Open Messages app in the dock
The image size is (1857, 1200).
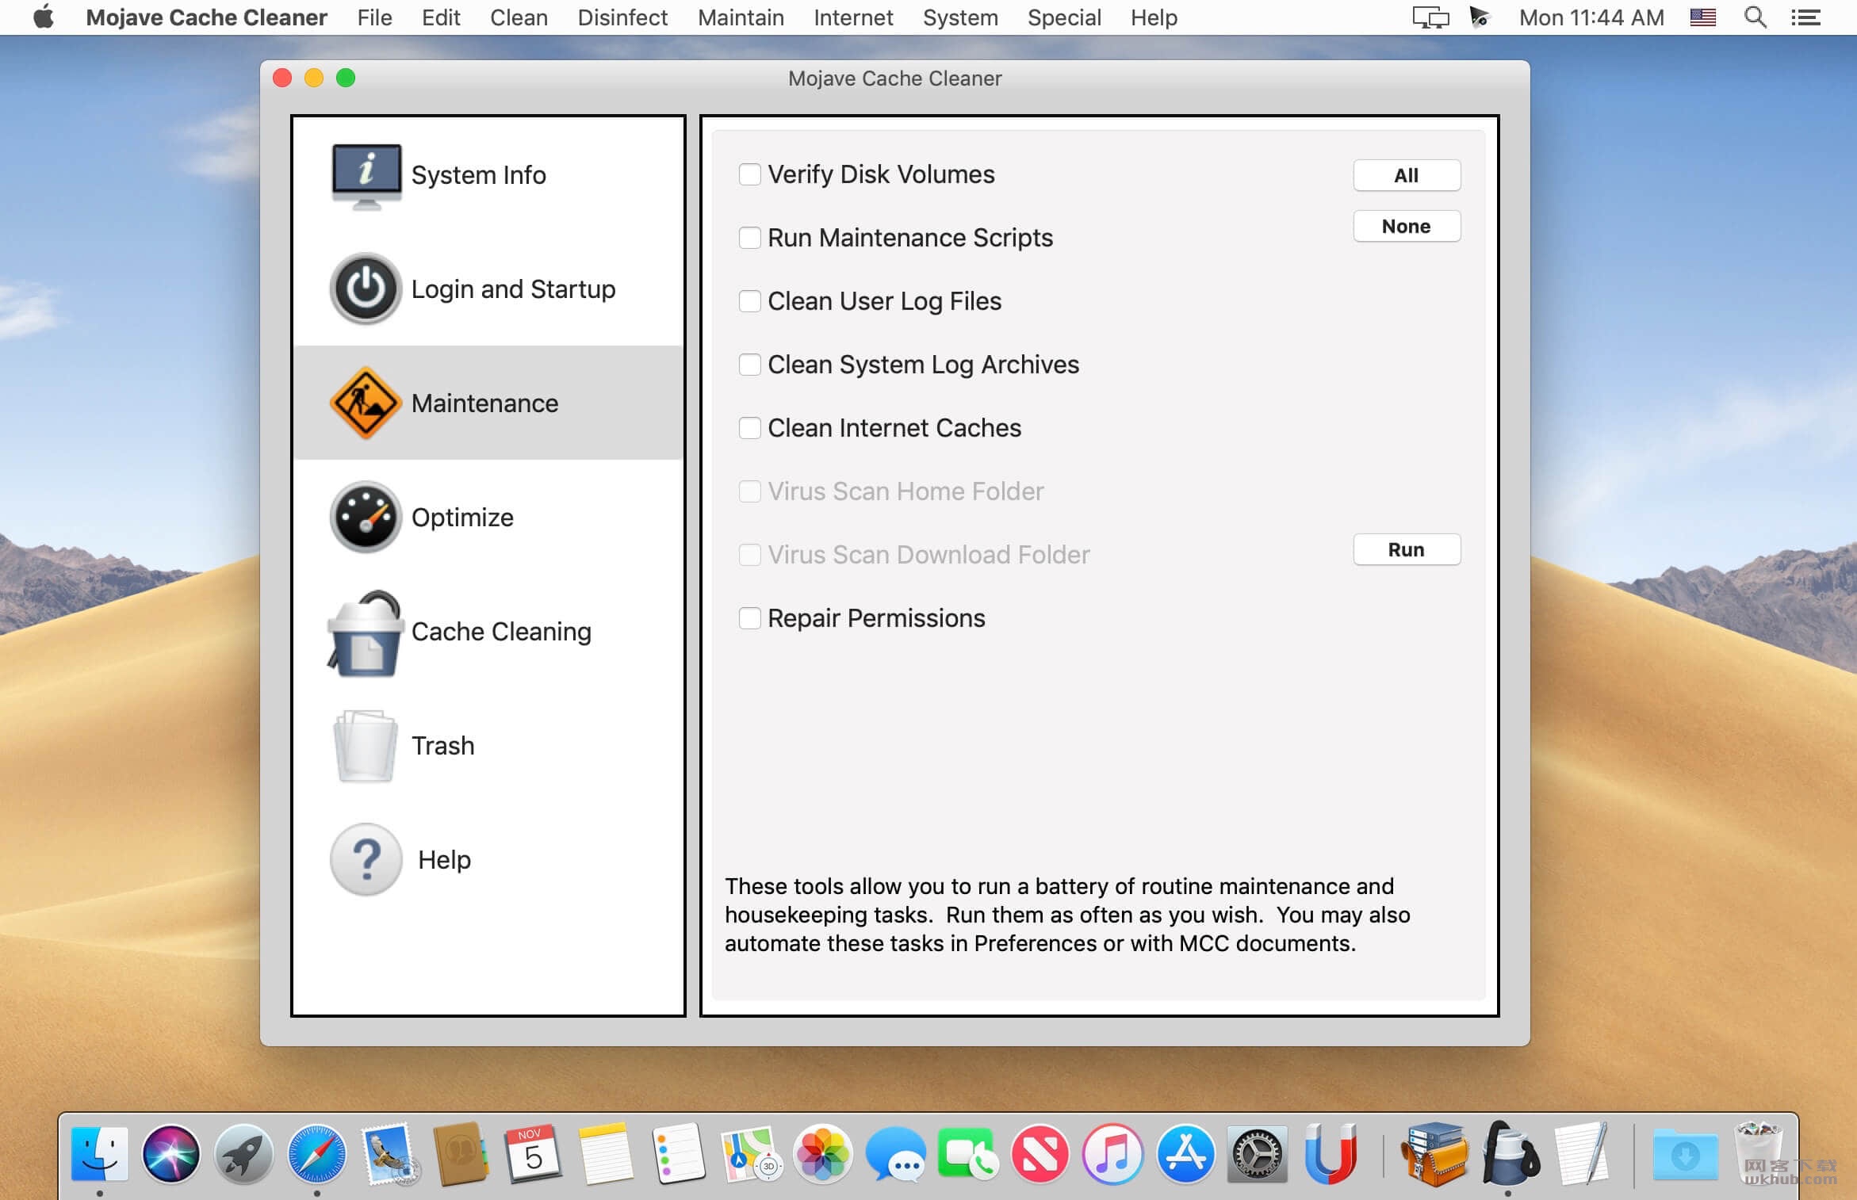tap(895, 1154)
